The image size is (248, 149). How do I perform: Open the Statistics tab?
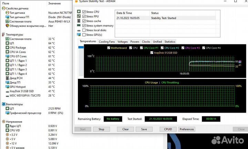(x=170, y=42)
